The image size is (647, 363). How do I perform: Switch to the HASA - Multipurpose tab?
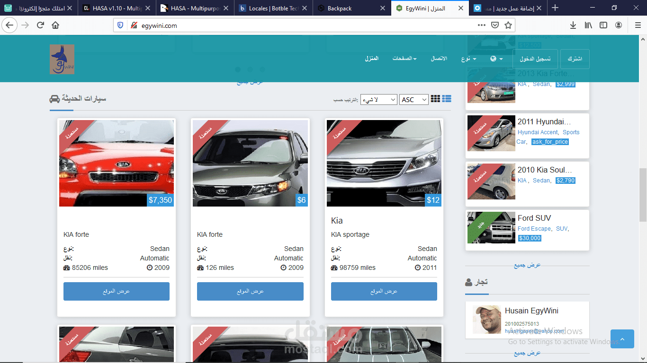tap(195, 8)
